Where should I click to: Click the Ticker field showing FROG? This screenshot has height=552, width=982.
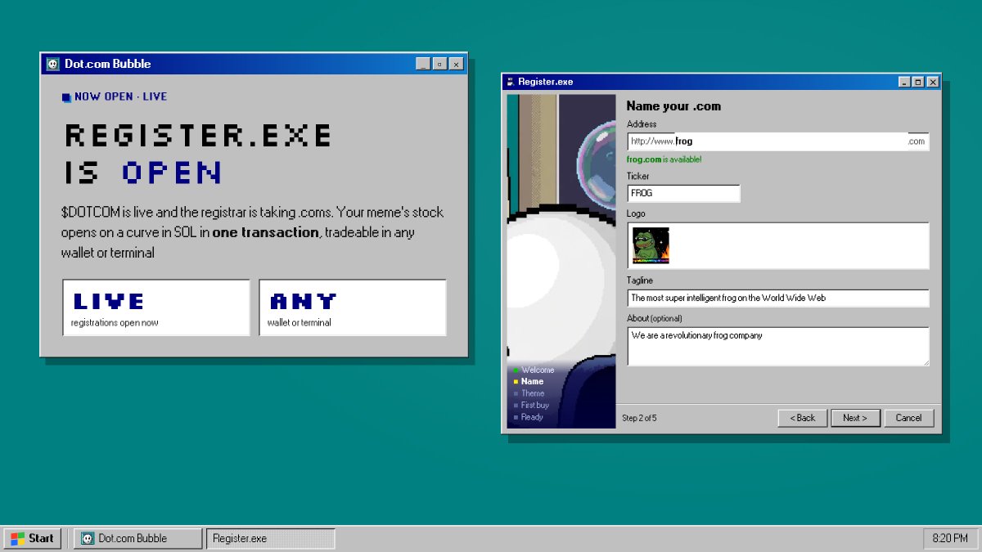point(683,193)
